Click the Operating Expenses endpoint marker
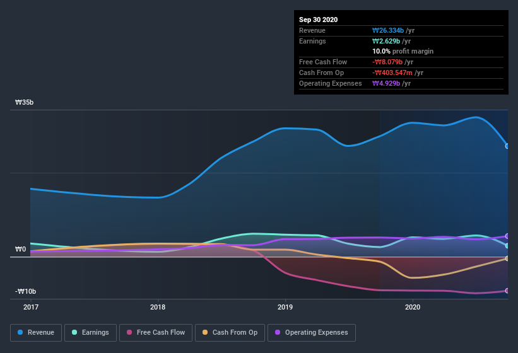The height and width of the screenshot is (353, 518). 507,236
